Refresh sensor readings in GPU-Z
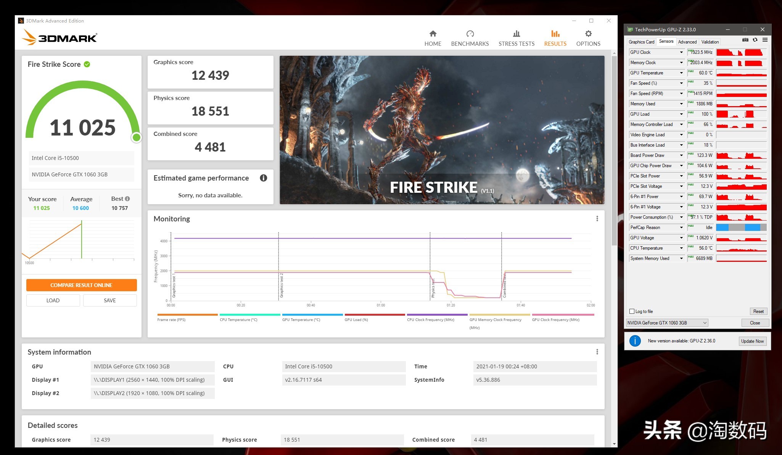 pos(755,40)
